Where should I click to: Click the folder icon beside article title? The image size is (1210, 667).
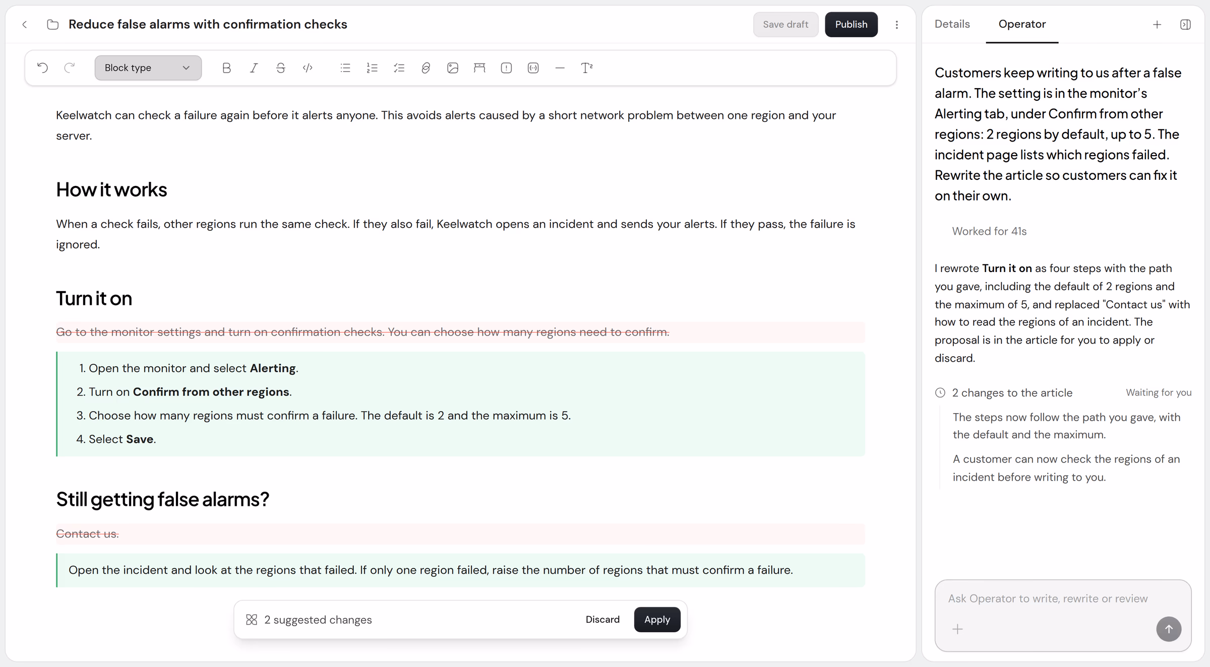[x=53, y=24]
